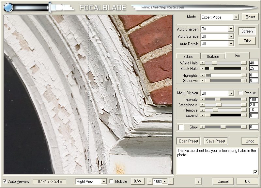Click Intensity slider left arrow
Screen dimensions: 261x188
(x=202, y=100)
